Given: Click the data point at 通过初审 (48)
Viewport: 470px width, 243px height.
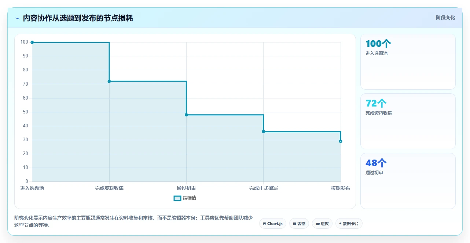Looking at the screenshot, I should (186, 115).
